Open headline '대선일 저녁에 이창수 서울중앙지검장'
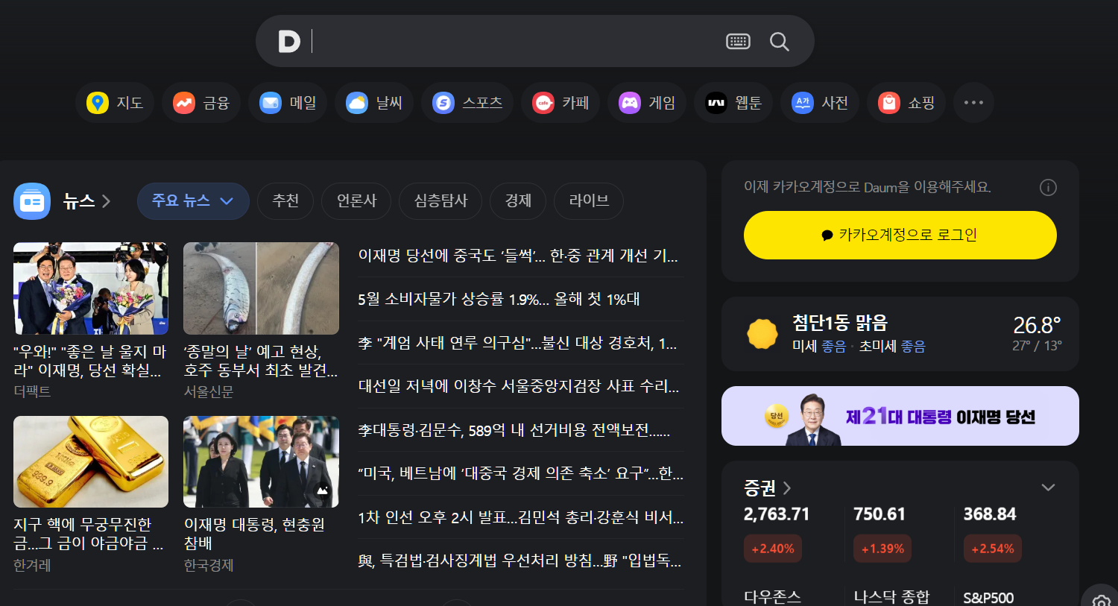This screenshot has width=1118, height=606. (519, 386)
